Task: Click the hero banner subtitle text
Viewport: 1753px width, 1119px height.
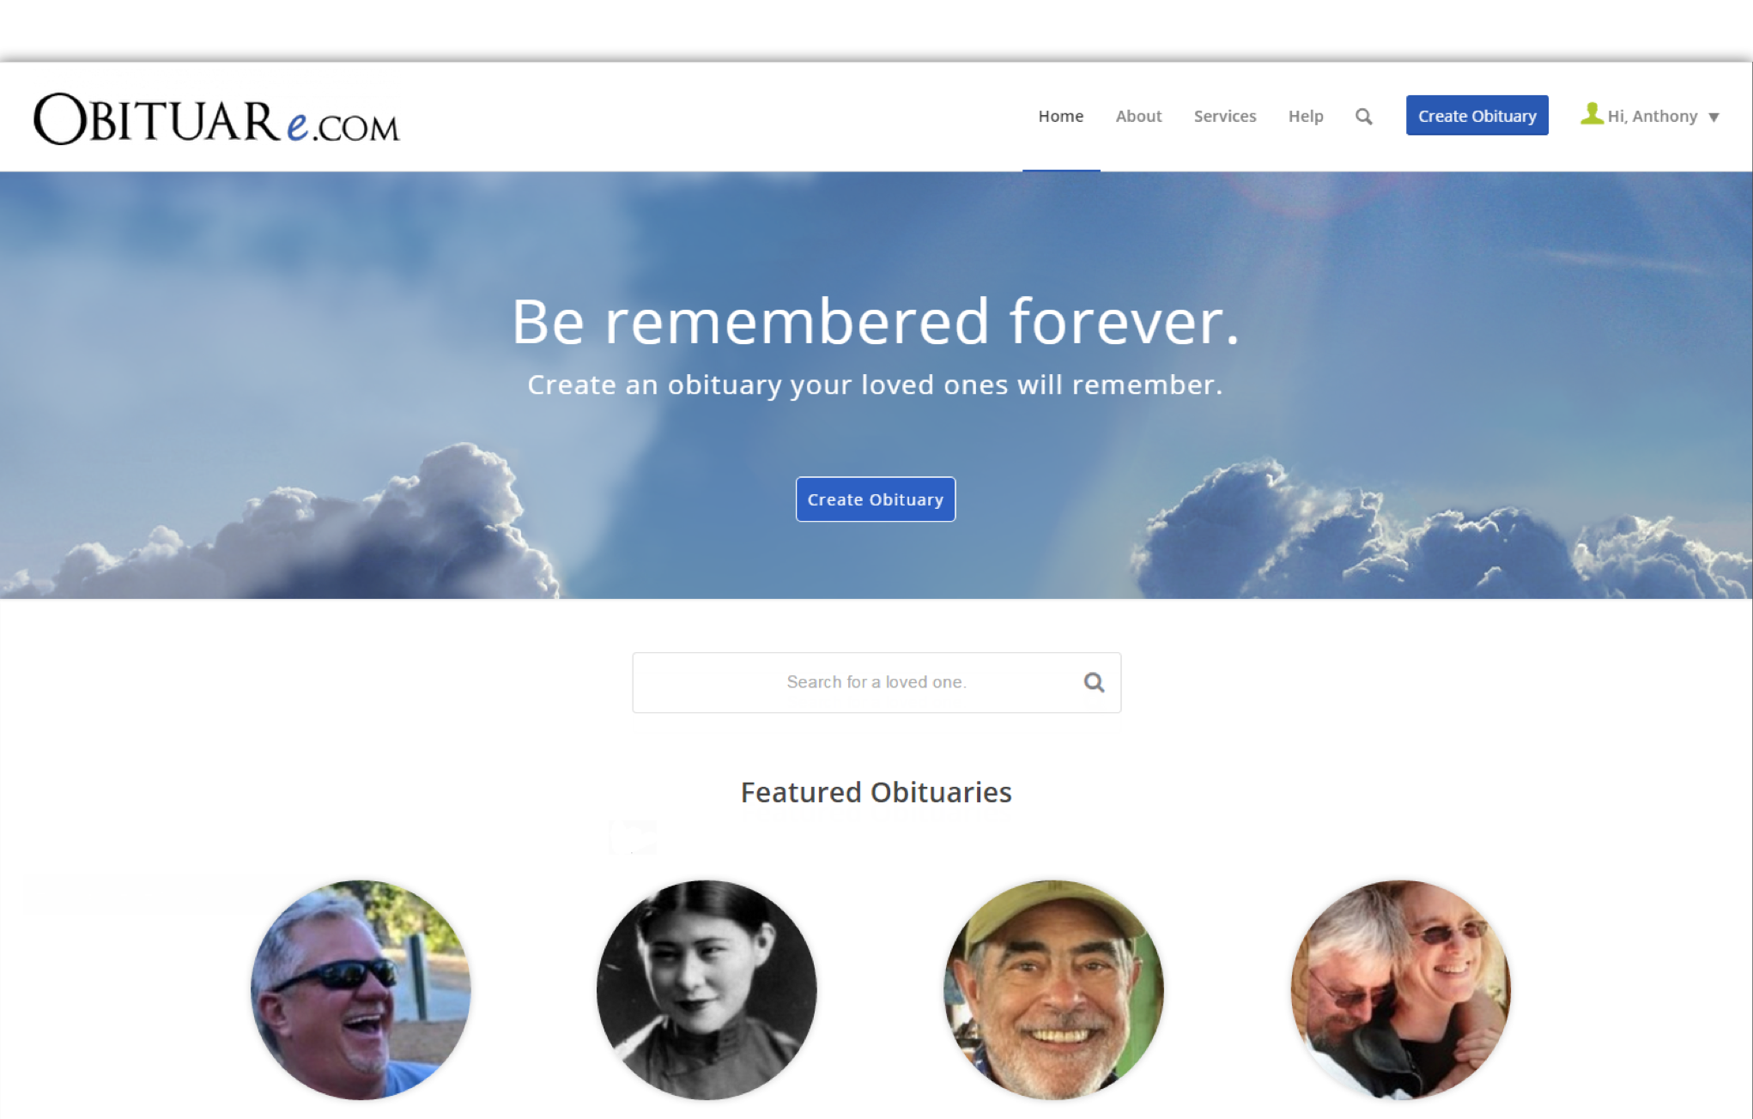Action: pos(875,384)
